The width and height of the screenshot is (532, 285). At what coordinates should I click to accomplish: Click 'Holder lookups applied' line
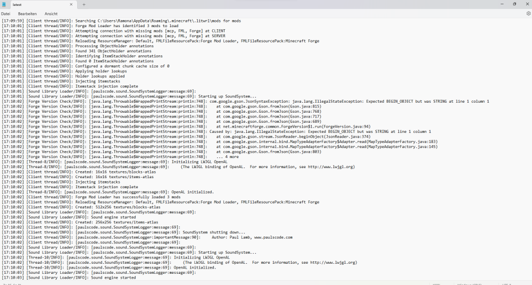click(x=63, y=76)
